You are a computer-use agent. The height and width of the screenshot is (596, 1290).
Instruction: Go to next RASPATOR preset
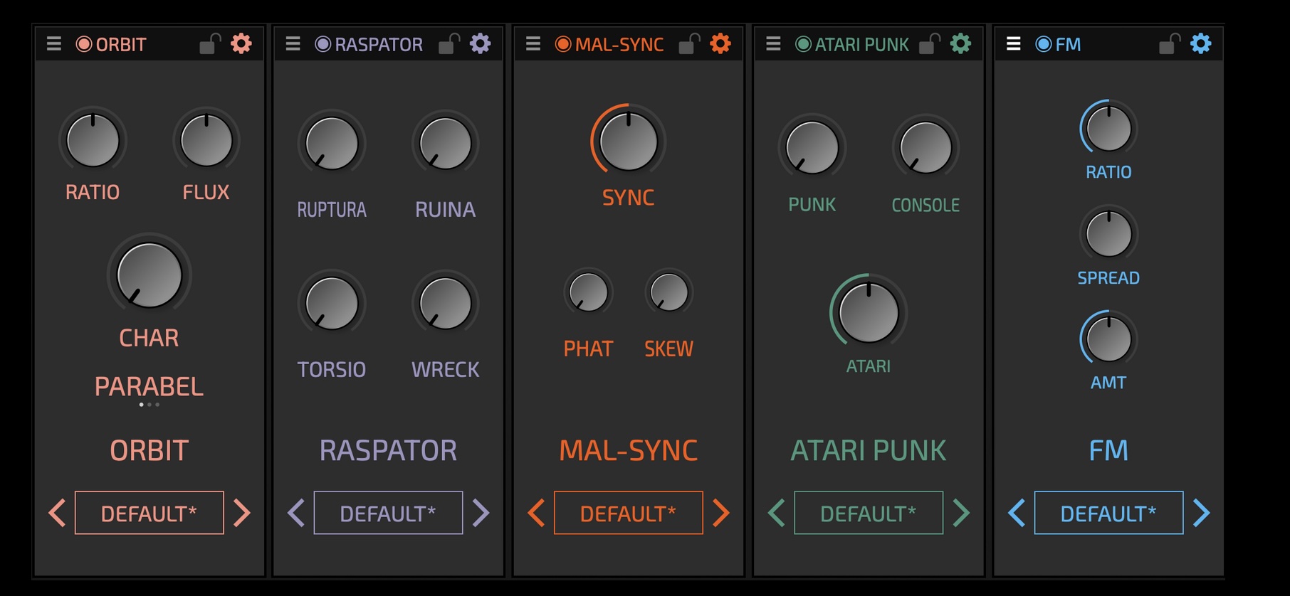point(481,513)
